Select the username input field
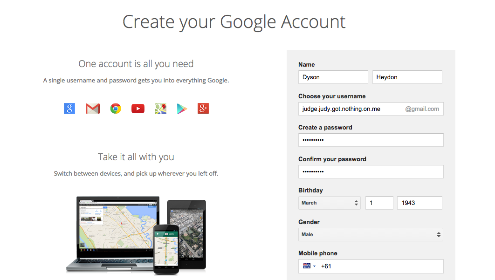This screenshot has height=280, width=495. (x=351, y=109)
